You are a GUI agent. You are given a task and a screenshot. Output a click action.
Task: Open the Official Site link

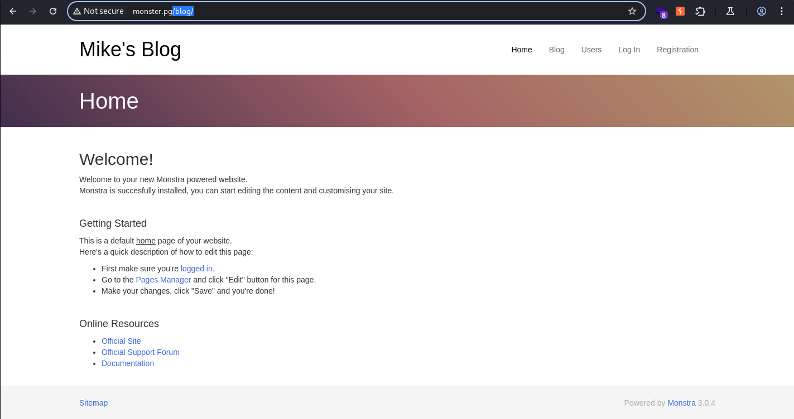121,341
